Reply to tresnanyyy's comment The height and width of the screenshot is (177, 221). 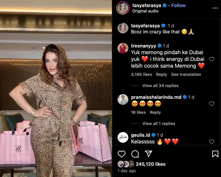point(162,74)
